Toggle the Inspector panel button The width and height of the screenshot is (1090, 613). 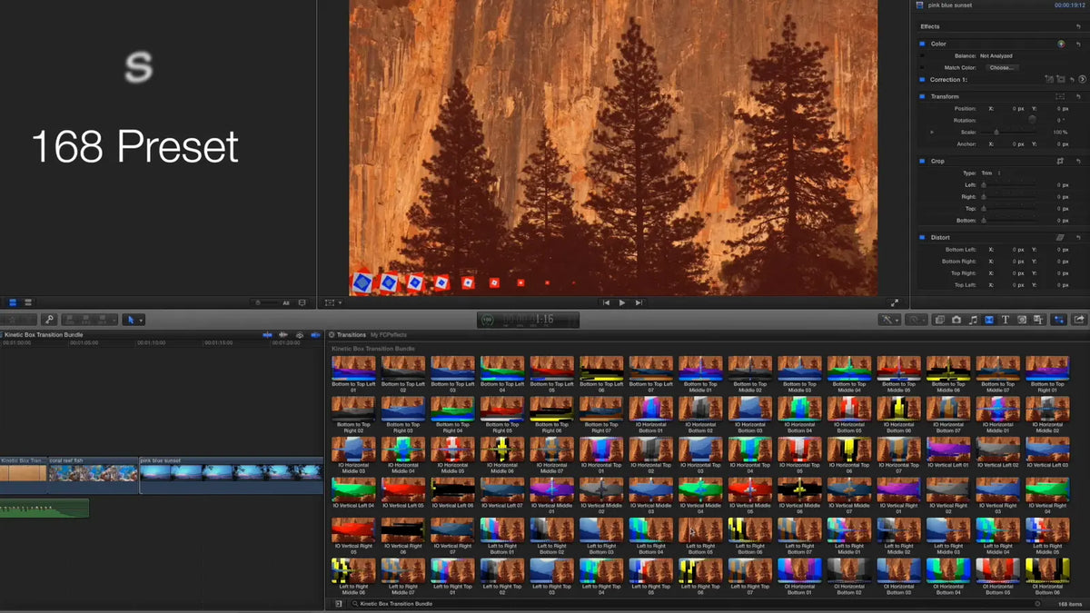coord(1058,320)
